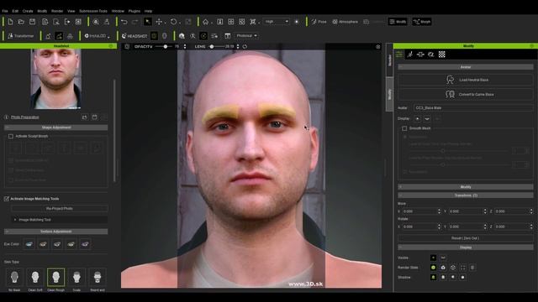Screen dimensions: 538x302
Task: Choose the Clean Soft skin type
Action: (x=35, y=278)
